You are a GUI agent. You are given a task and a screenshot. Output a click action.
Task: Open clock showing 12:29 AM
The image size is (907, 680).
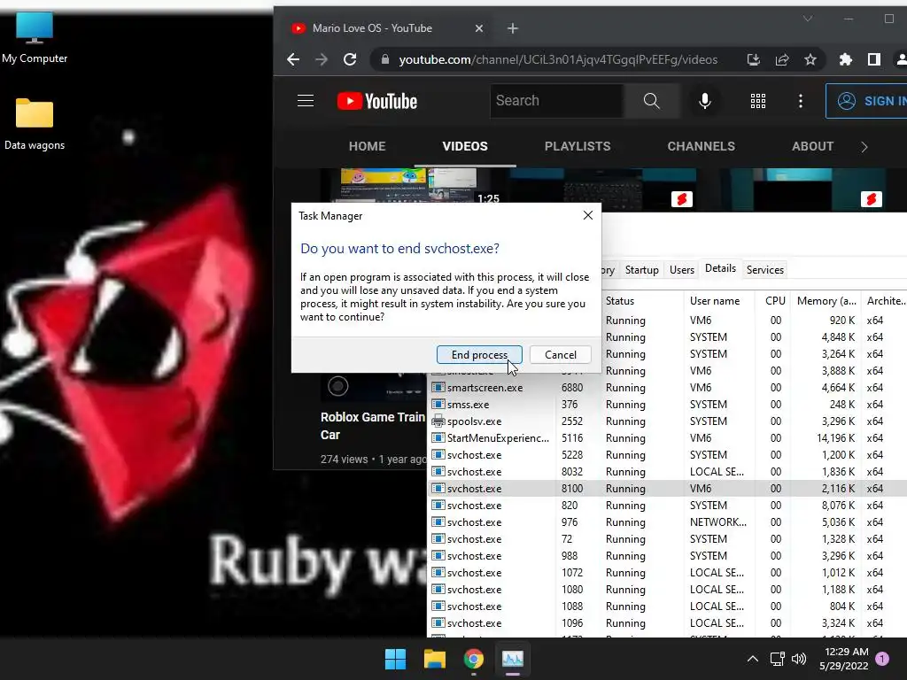(x=844, y=659)
